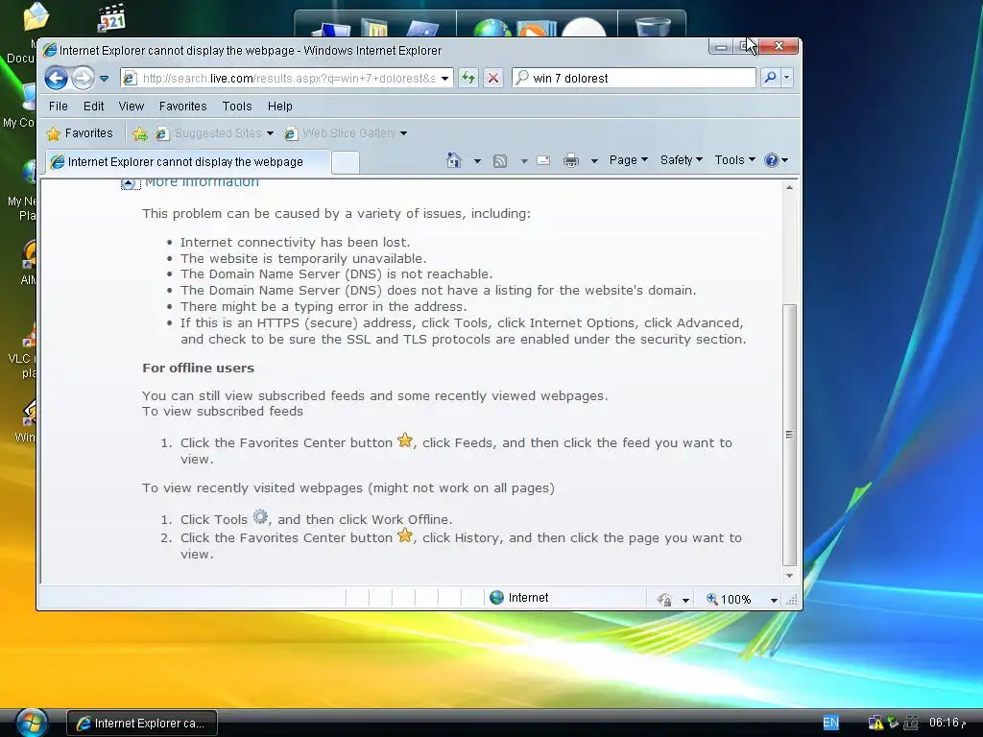Click the vertical scrollbar up arrow
Image resolution: width=983 pixels, height=737 pixels.
point(789,187)
